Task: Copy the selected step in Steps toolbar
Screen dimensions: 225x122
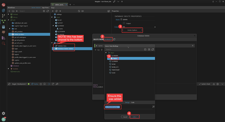Action: (56, 11)
